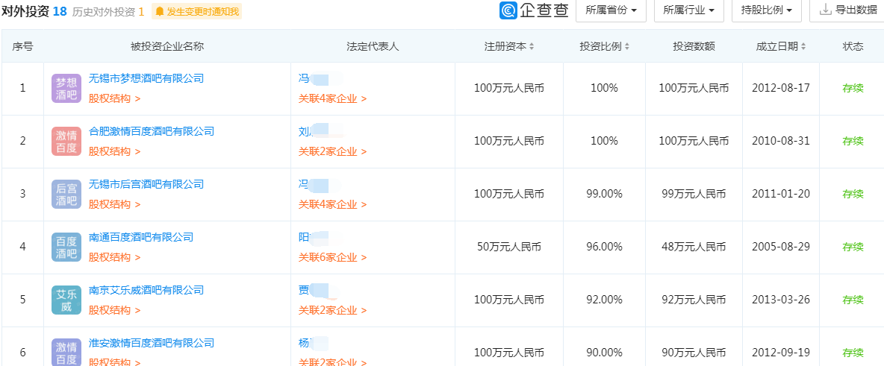This screenshot has height=366, width=884.
Task: Click 存续 status in row 1
Action: 853,89
